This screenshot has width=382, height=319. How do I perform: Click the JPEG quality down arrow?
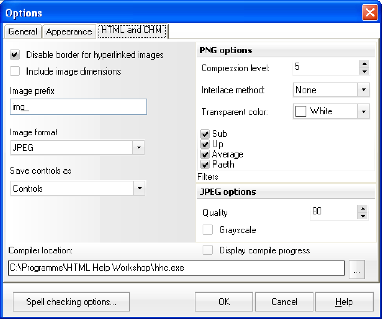pyautogui.click(x=363, y=216)
